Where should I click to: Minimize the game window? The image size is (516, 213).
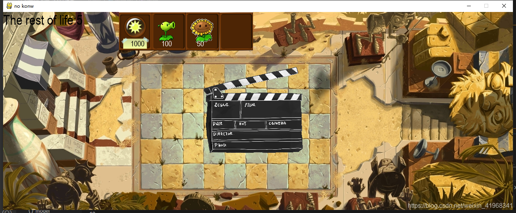(468, 6)
